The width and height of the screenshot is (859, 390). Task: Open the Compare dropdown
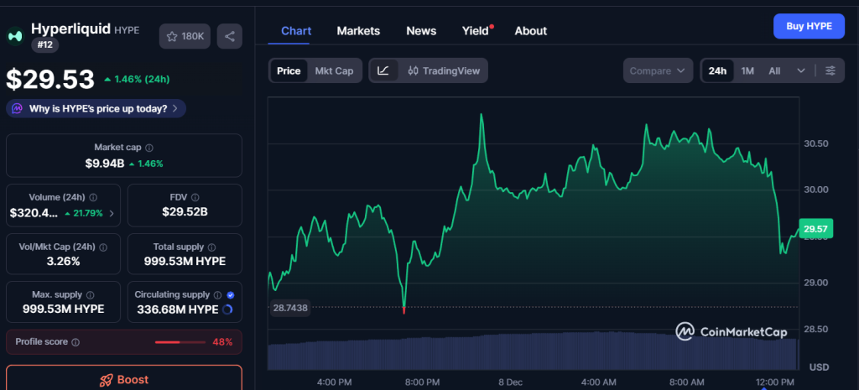(658, 70)
